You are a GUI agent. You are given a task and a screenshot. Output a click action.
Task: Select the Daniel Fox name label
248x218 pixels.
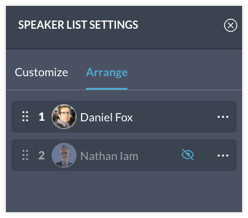106,117
